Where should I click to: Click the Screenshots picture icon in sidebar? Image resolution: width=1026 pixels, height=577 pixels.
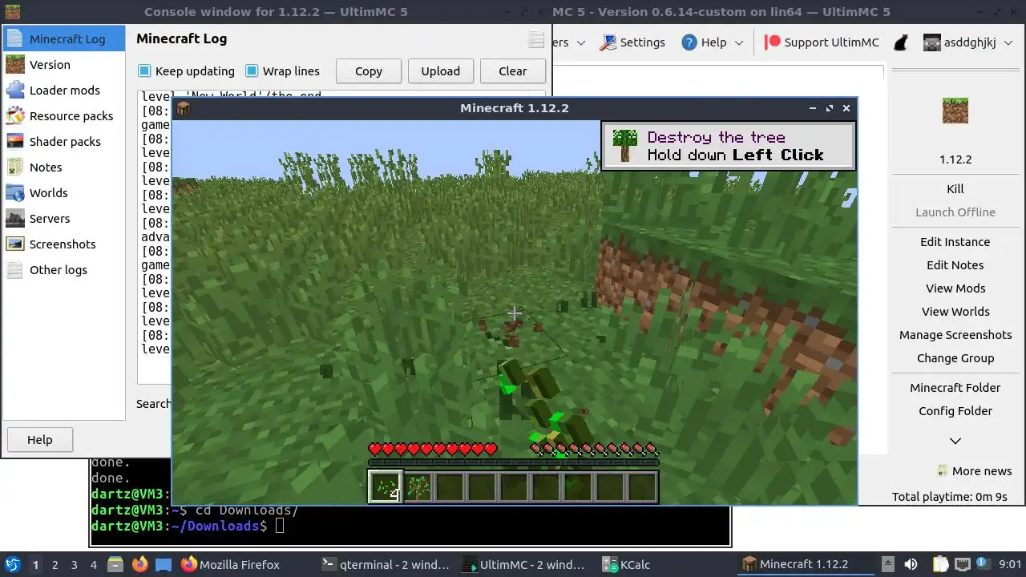click(x=15, y=244)
